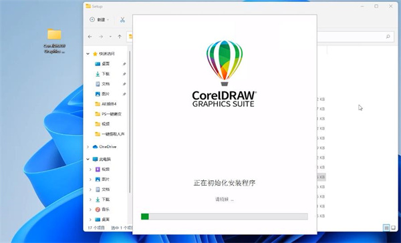This screenshot has width=401, height=243.
Task: Click the pin icon beside 快速访问 桌面
Action: point(124,64)
